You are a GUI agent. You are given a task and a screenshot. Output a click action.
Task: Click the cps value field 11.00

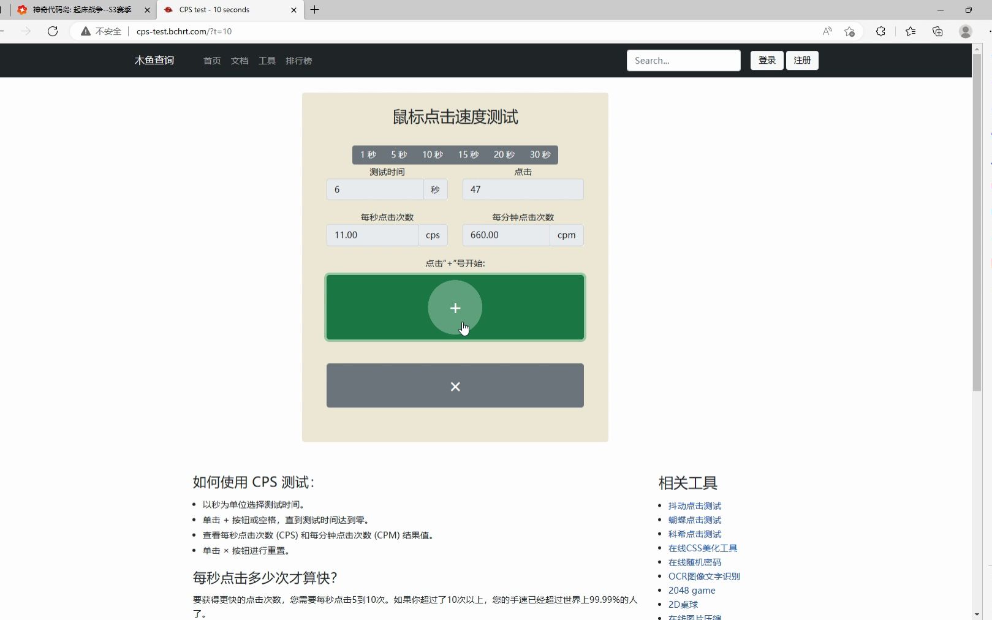pos(373,235)
